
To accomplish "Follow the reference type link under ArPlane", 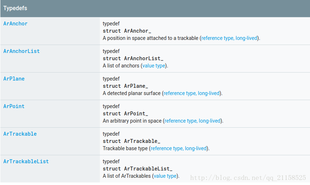I will (191, 93).
